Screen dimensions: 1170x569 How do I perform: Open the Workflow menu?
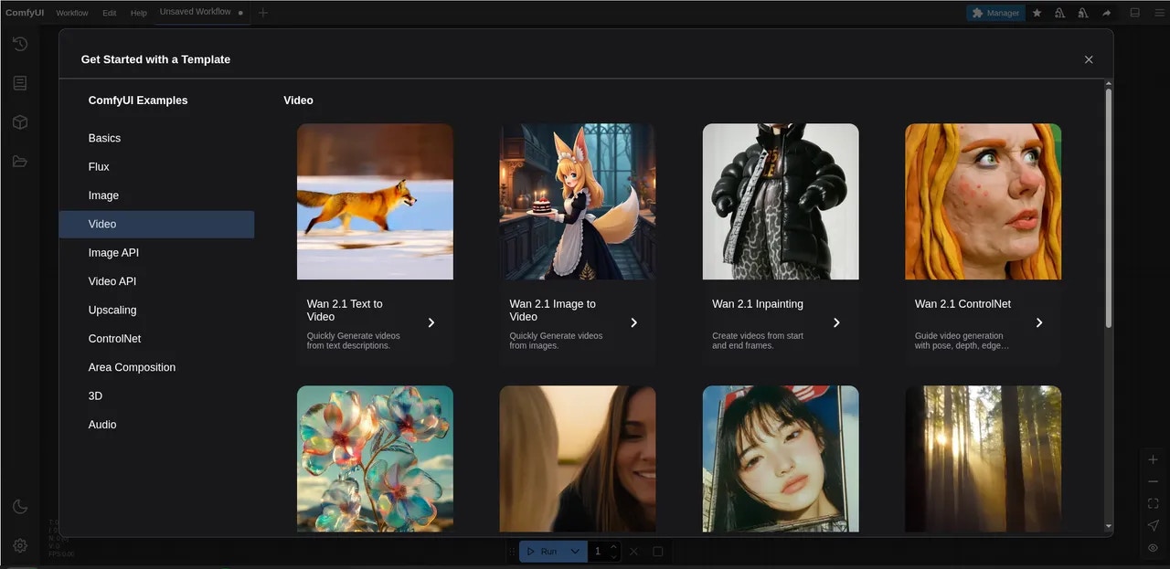tap(72, 13)
